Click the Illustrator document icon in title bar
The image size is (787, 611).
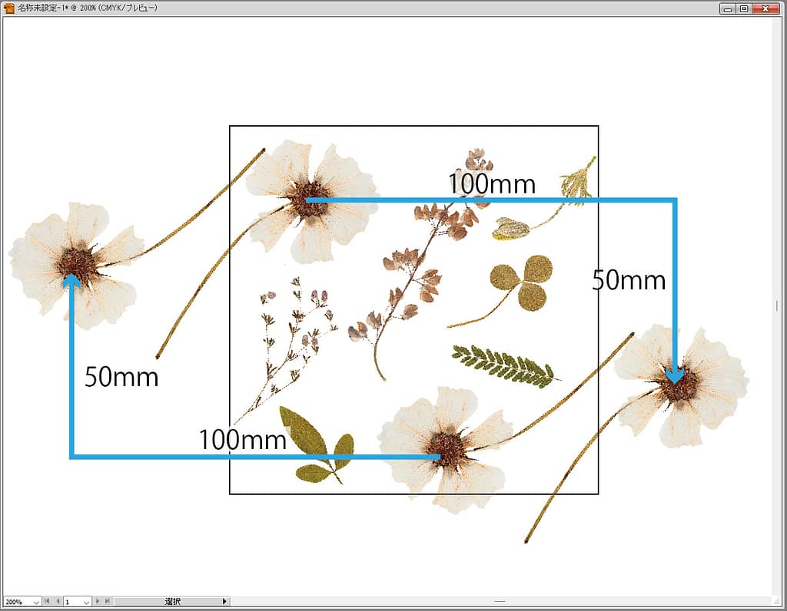9,8
